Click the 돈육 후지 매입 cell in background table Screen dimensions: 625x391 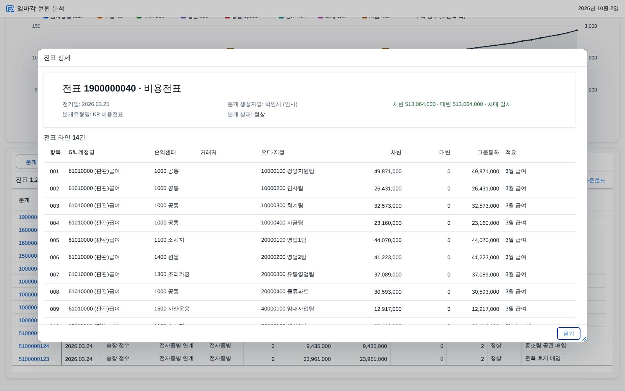(543, 359)
